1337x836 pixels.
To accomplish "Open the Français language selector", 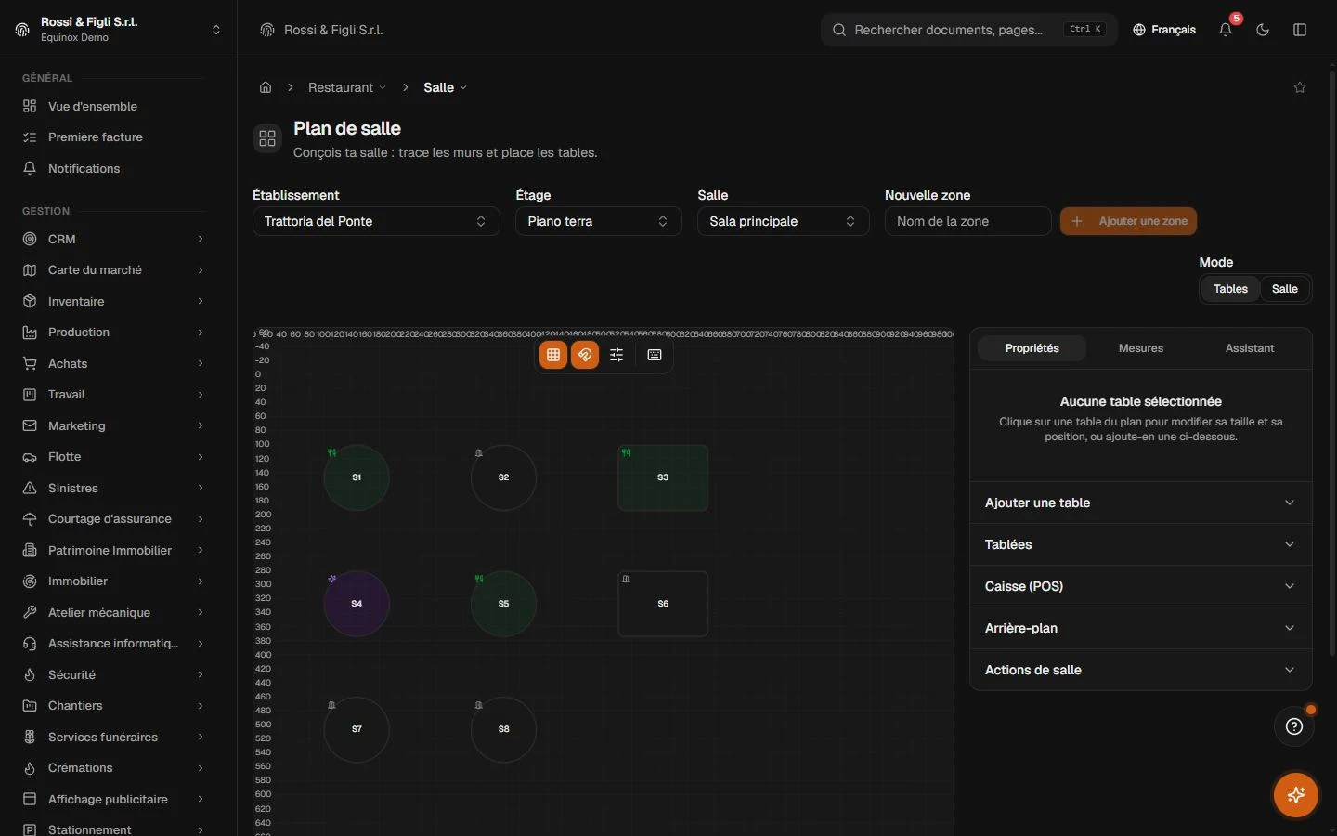I will (1164, 30).
